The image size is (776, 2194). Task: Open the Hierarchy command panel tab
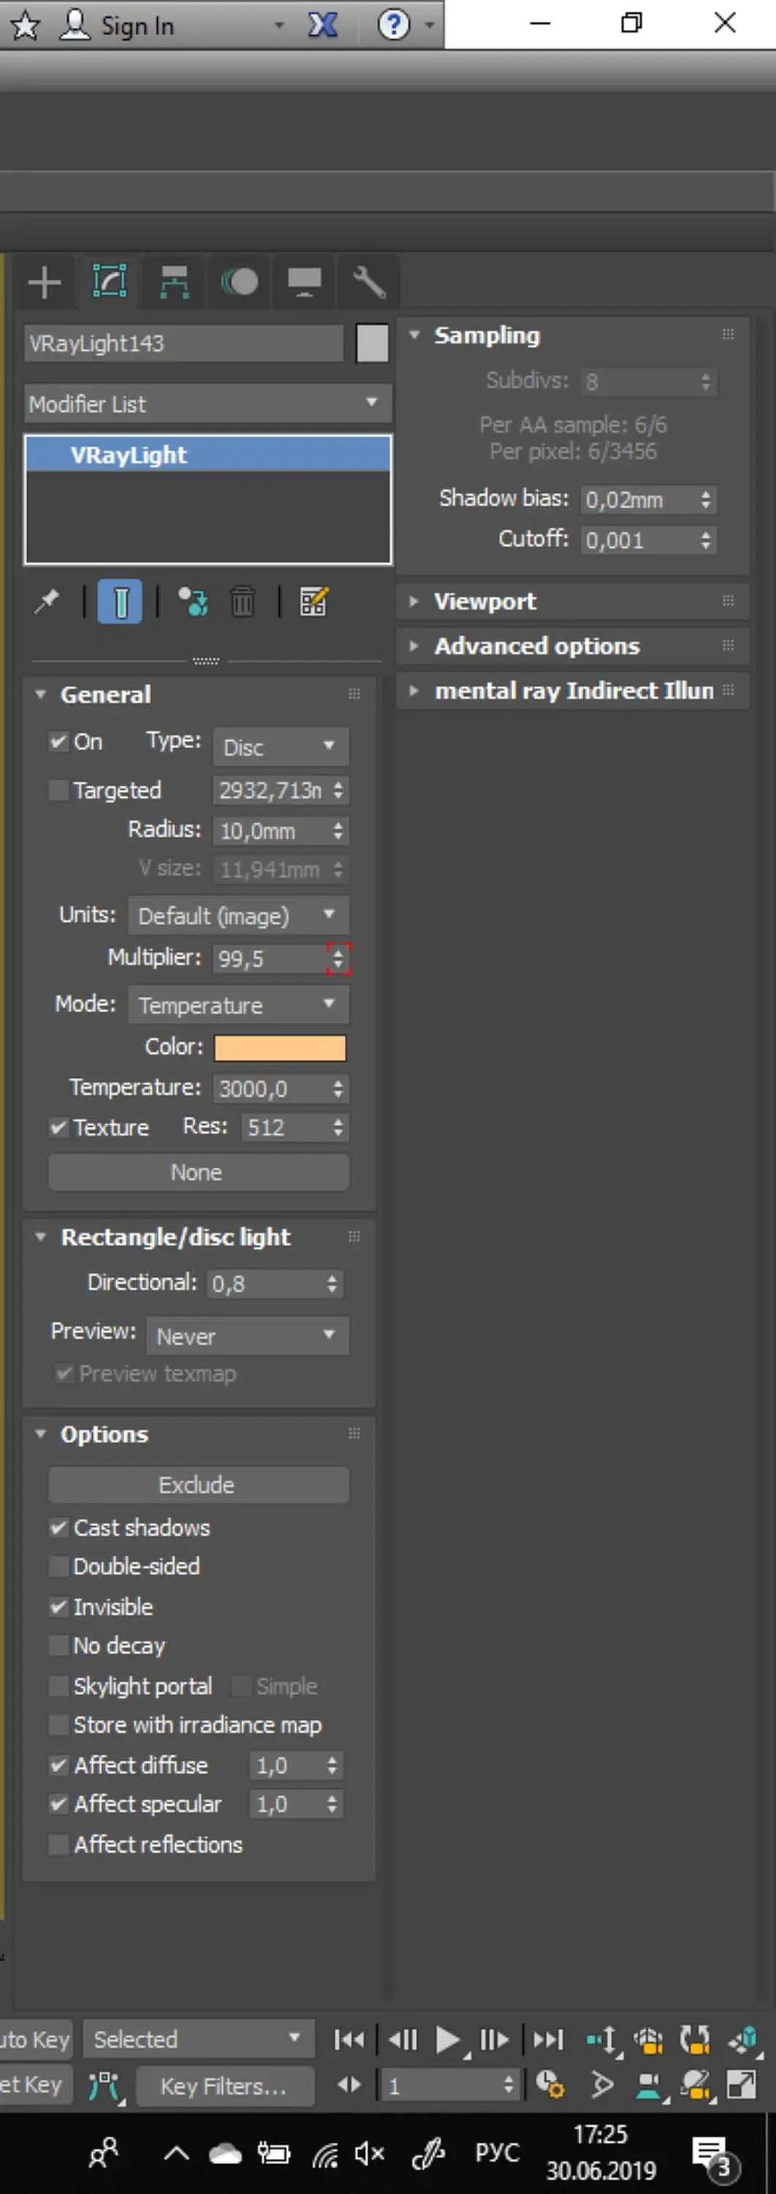tap(175, 281)
